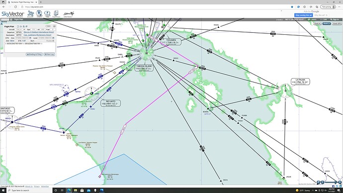This screenshot has width=343, height=193.
Task: Click the open flight plan folder icon
Action: pos(21,26)
